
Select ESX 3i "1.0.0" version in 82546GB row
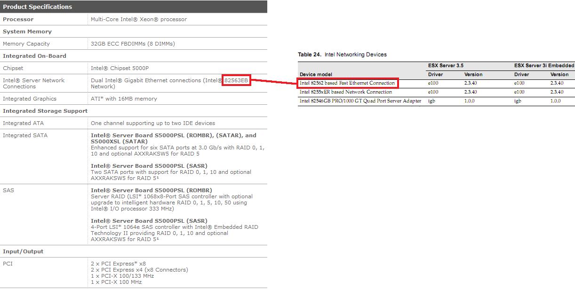pos(556,101)
